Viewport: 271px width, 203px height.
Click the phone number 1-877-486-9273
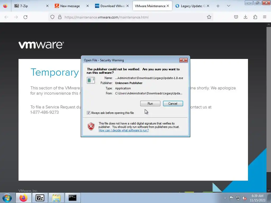click(44, 112)
